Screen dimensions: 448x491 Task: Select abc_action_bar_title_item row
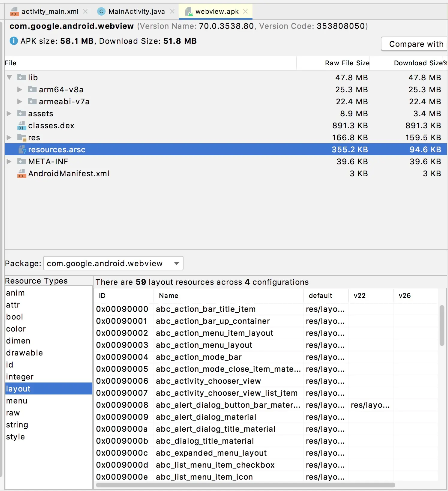[x=266, y=309]
